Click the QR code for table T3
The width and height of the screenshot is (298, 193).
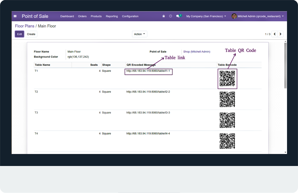(x=227, y=120)
